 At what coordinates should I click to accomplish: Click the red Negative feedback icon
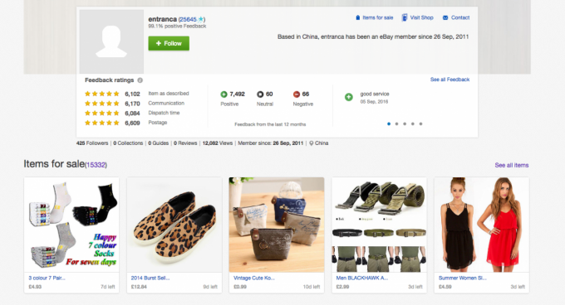(297, 94)
